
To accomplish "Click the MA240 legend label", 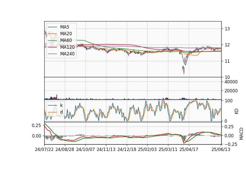I will coord(67,54).
